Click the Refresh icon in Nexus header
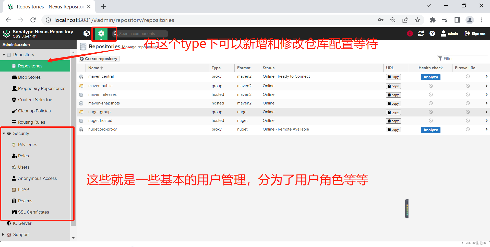Image resolution: width=490 pixels, height=247 pixels. 421,33
